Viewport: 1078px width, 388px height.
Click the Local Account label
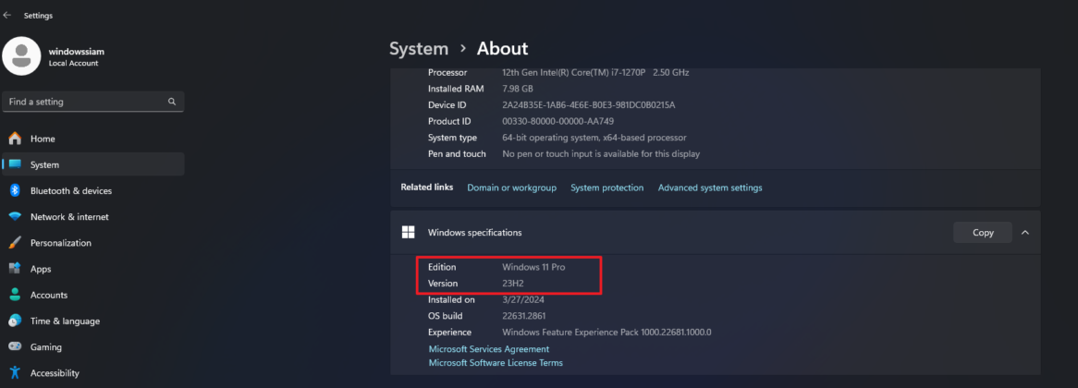pyautogui.click(x=74, y=63)
